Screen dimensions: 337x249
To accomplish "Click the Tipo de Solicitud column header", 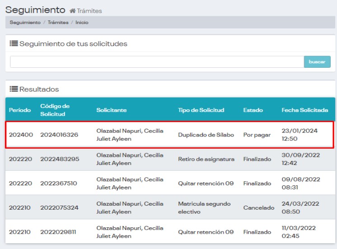I will (x=201, y=110).
